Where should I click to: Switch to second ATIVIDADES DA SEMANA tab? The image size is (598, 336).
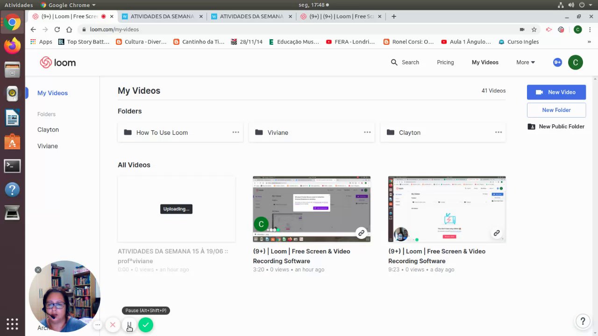[x=252, y=16]
